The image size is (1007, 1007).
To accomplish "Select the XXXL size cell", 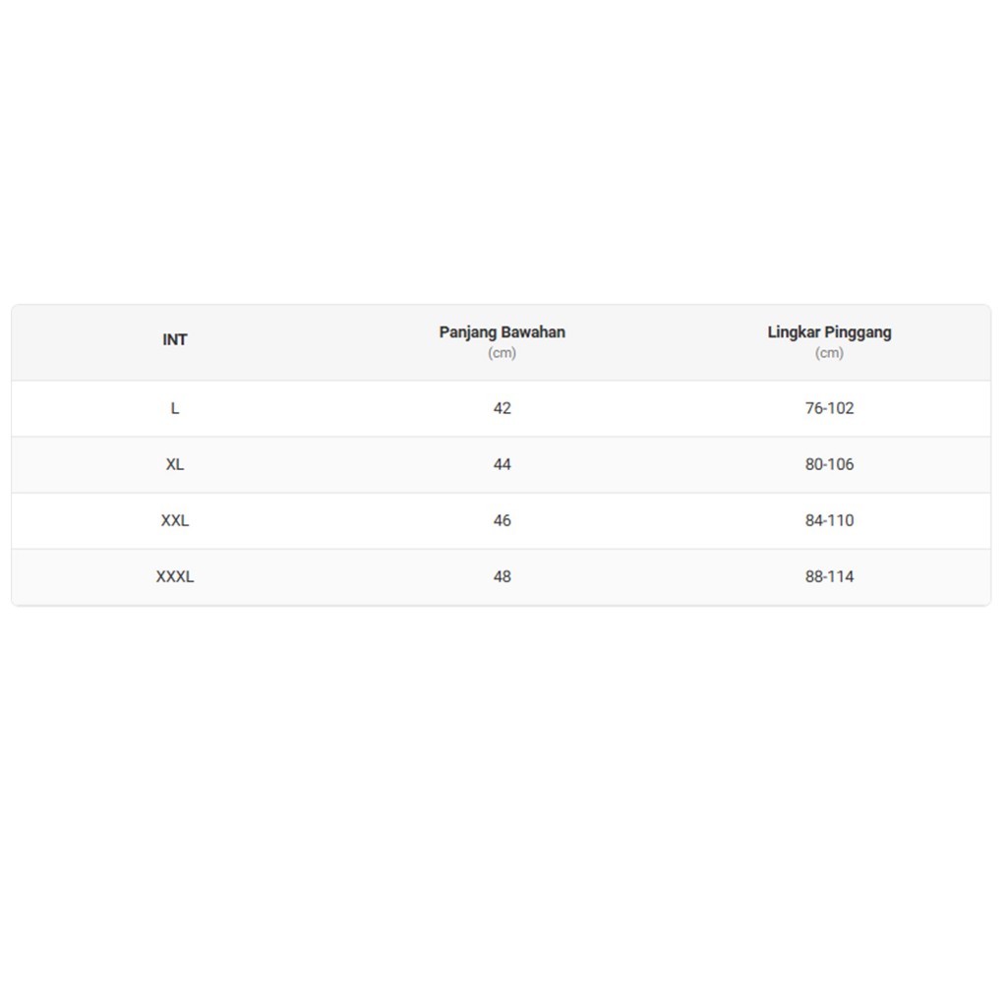I will click(175, 576).
